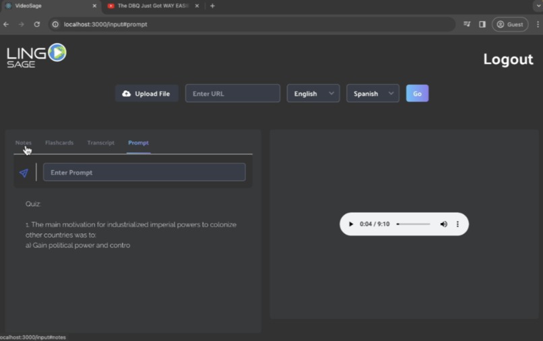This screenshot has width=543, height=341.
Task: Click the LingoSage logo
Action: [36, 55]
